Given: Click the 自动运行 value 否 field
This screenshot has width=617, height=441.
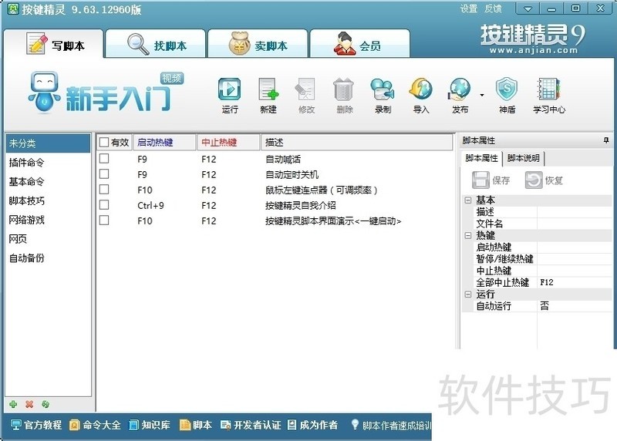Looking at the screenshot, I should 575,306.
